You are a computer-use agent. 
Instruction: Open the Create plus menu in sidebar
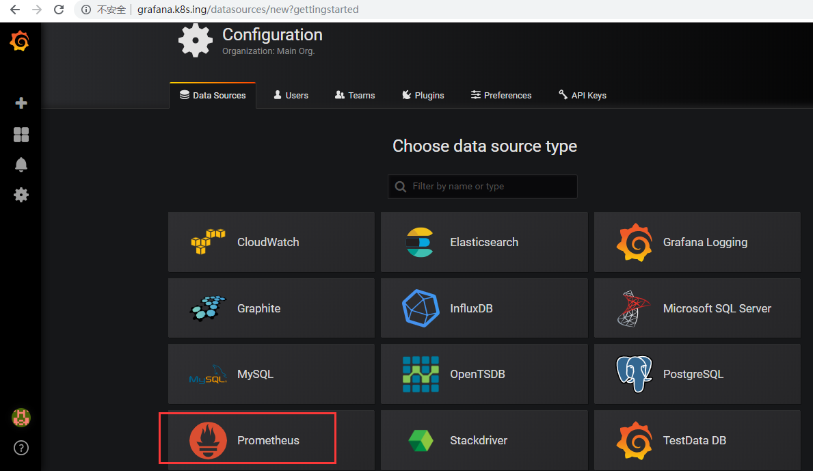pos(21,103)
